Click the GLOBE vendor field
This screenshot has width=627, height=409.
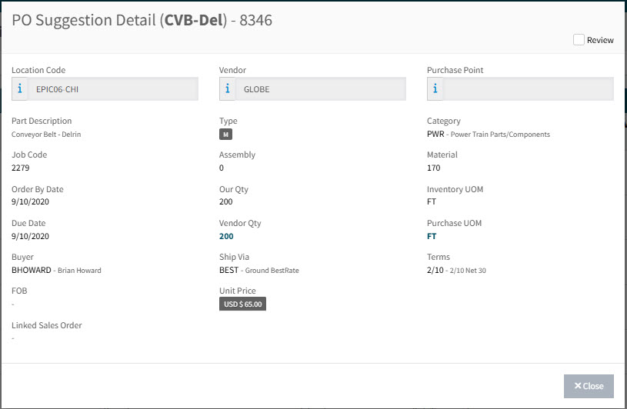[321, 89]
